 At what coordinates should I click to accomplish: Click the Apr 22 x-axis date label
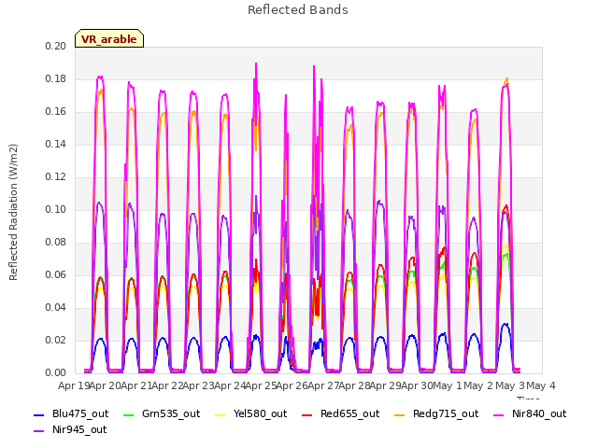(168, 385)
